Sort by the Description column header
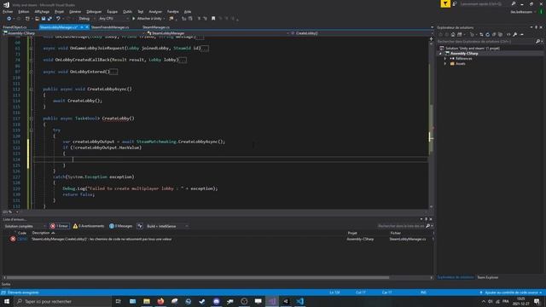This screenshot has height=307, width=546. coord(44,233)
